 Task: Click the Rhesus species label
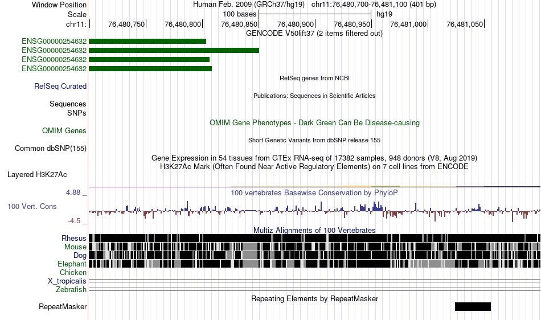[x=74, y=238]
